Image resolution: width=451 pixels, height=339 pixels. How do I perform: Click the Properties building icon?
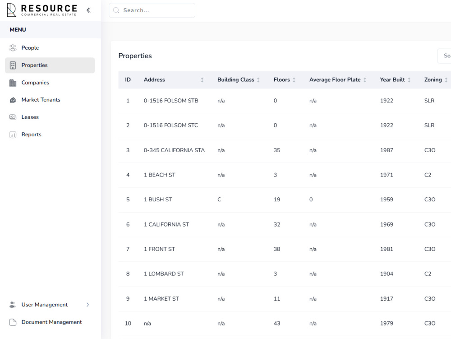pyautogui.click(x=13, y=65)
